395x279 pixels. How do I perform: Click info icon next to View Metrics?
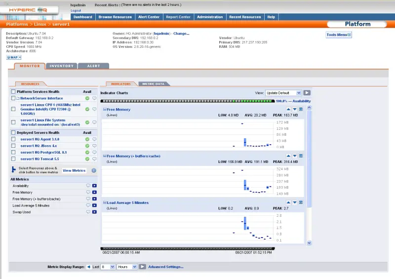(x=94, y=171)
